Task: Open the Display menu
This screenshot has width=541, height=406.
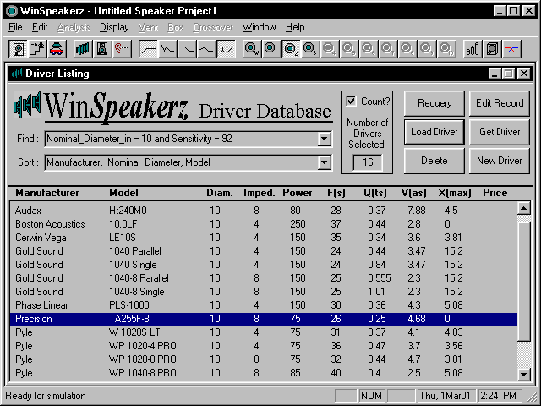Action: click(x=114, y=27)
